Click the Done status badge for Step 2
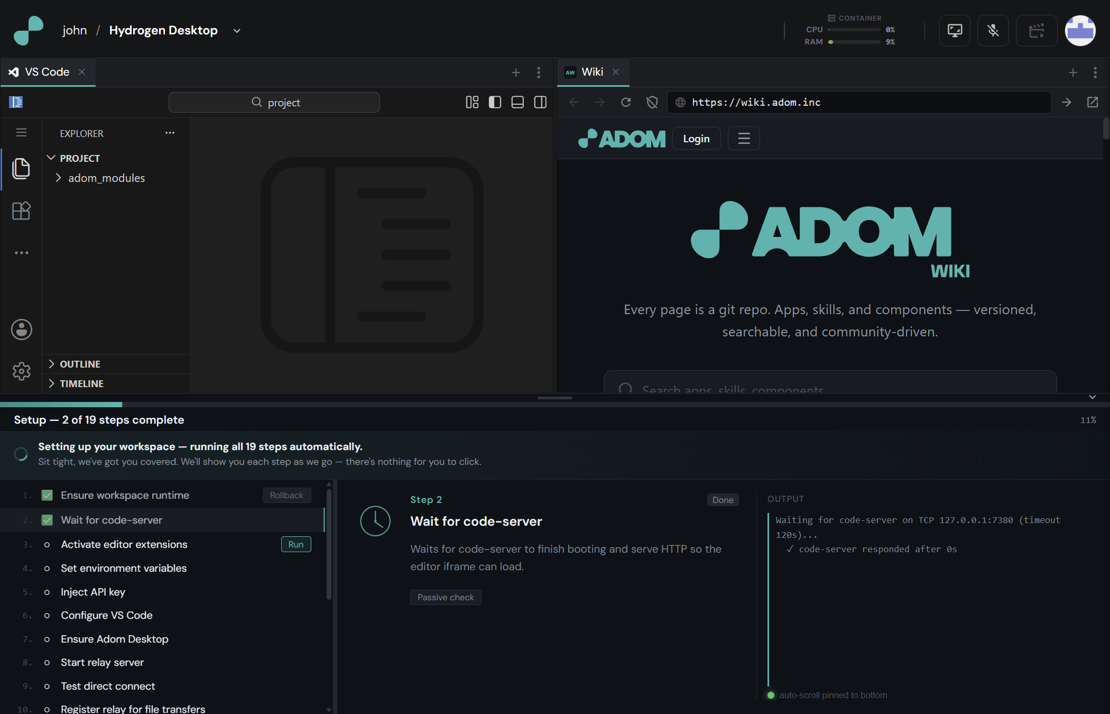The height and width of the screenshot is (714, 1110). pyautogui.click(x=723, y=500)
